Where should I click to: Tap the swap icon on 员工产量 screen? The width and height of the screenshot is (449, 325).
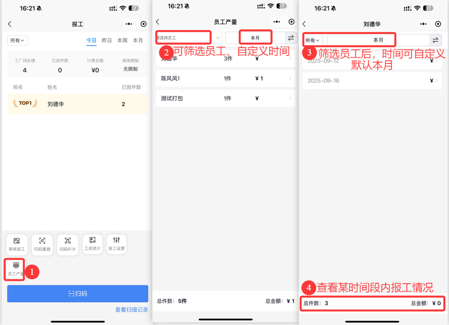[x=291, y=38]
